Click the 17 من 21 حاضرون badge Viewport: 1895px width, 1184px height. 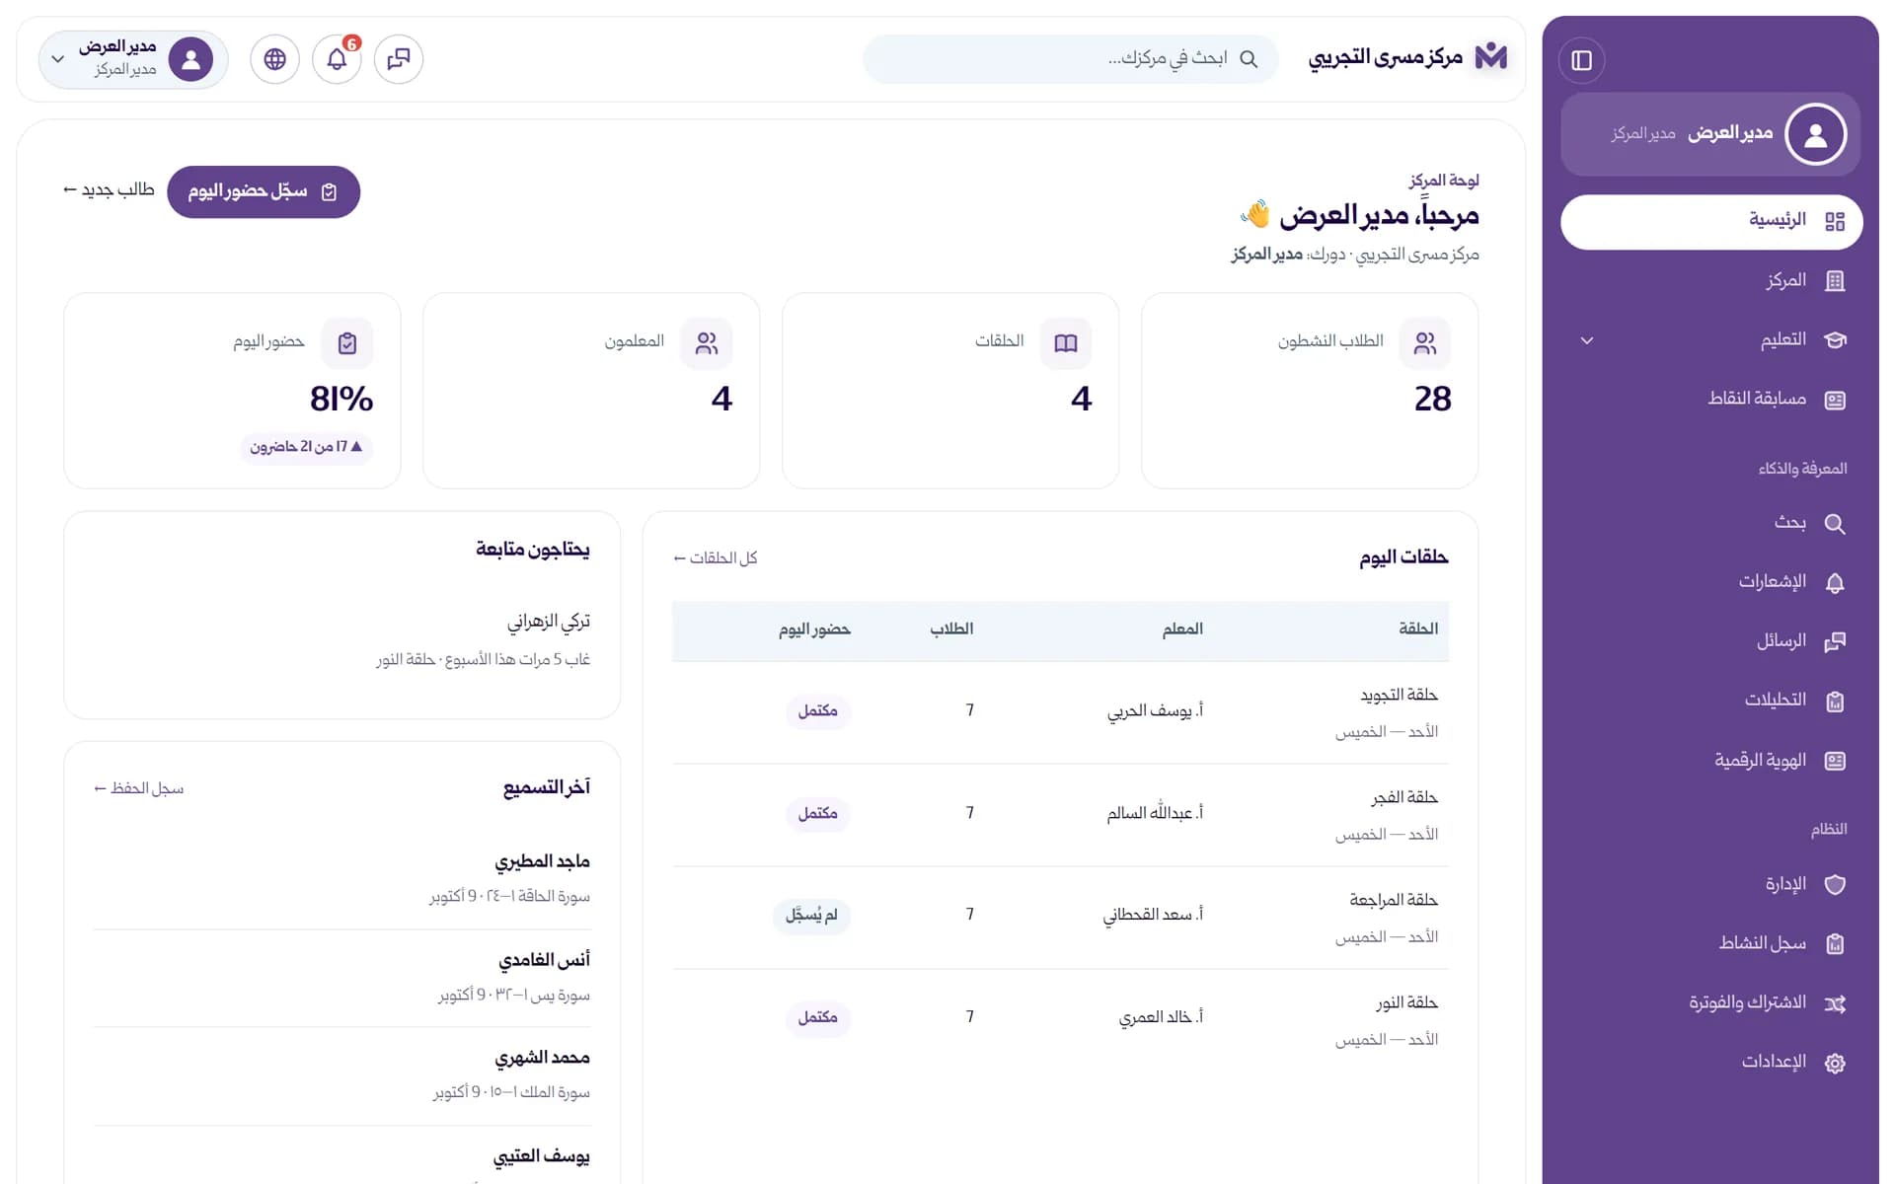[x=306, y=447]
